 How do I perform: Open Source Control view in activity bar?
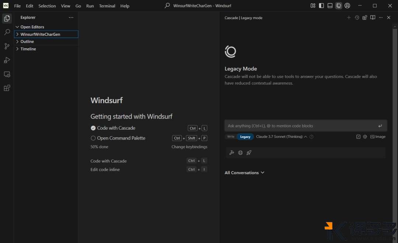point(7,46)
